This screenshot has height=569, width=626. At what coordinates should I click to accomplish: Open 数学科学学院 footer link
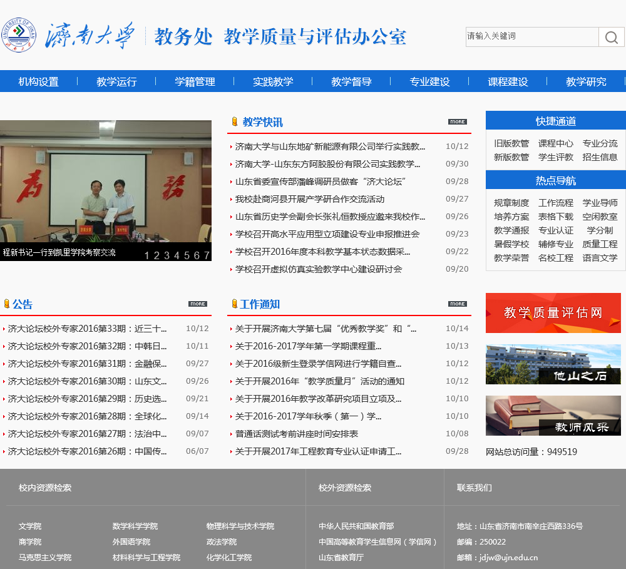(x=135, y=526)
